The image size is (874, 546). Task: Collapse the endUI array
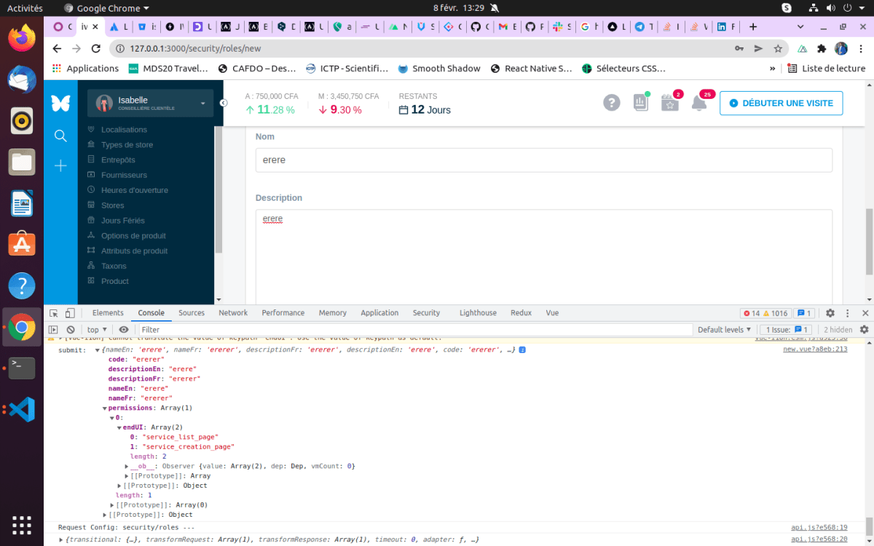tap(119, 427)
